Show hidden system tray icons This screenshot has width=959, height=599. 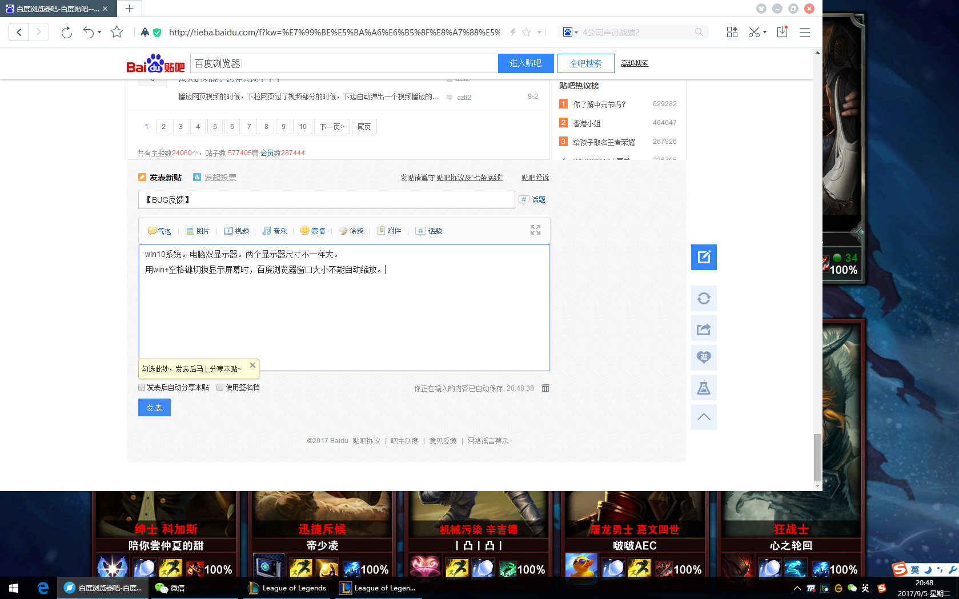click(x=797, y=588)
